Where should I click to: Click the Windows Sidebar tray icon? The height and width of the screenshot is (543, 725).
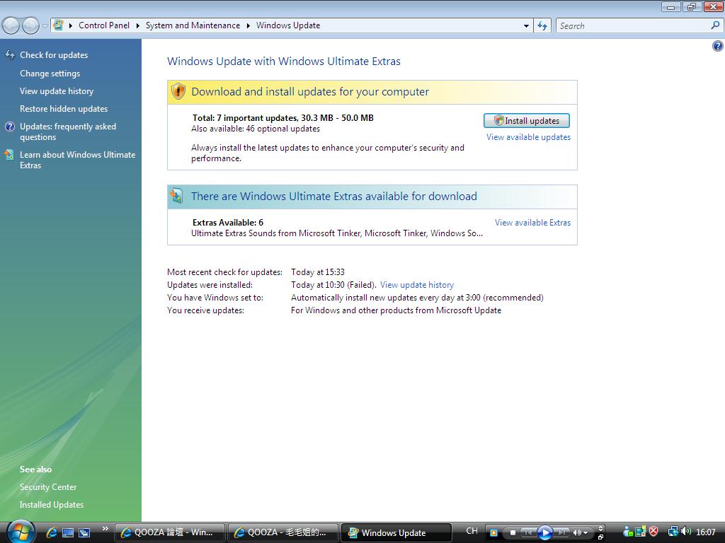point(641,532)
